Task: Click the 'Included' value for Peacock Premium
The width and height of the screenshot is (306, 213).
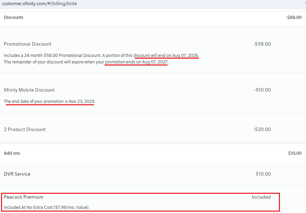Action: (x=261, y=197)
